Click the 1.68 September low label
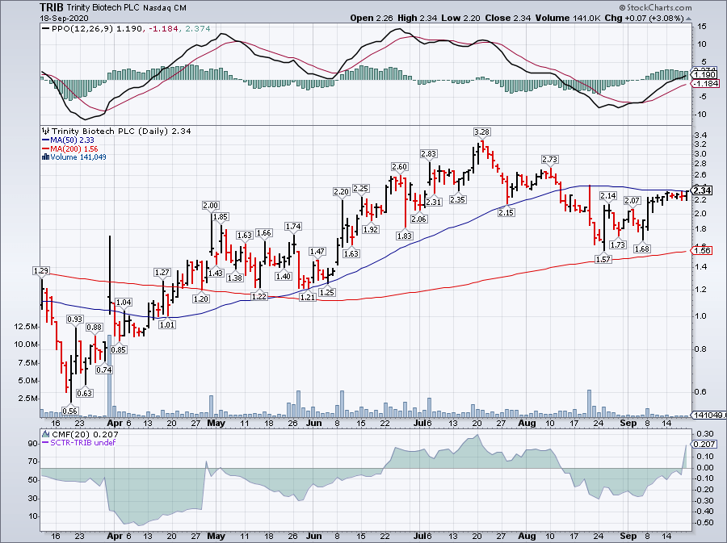The width and height of the screenshot is (727, 543). (642, 249)
